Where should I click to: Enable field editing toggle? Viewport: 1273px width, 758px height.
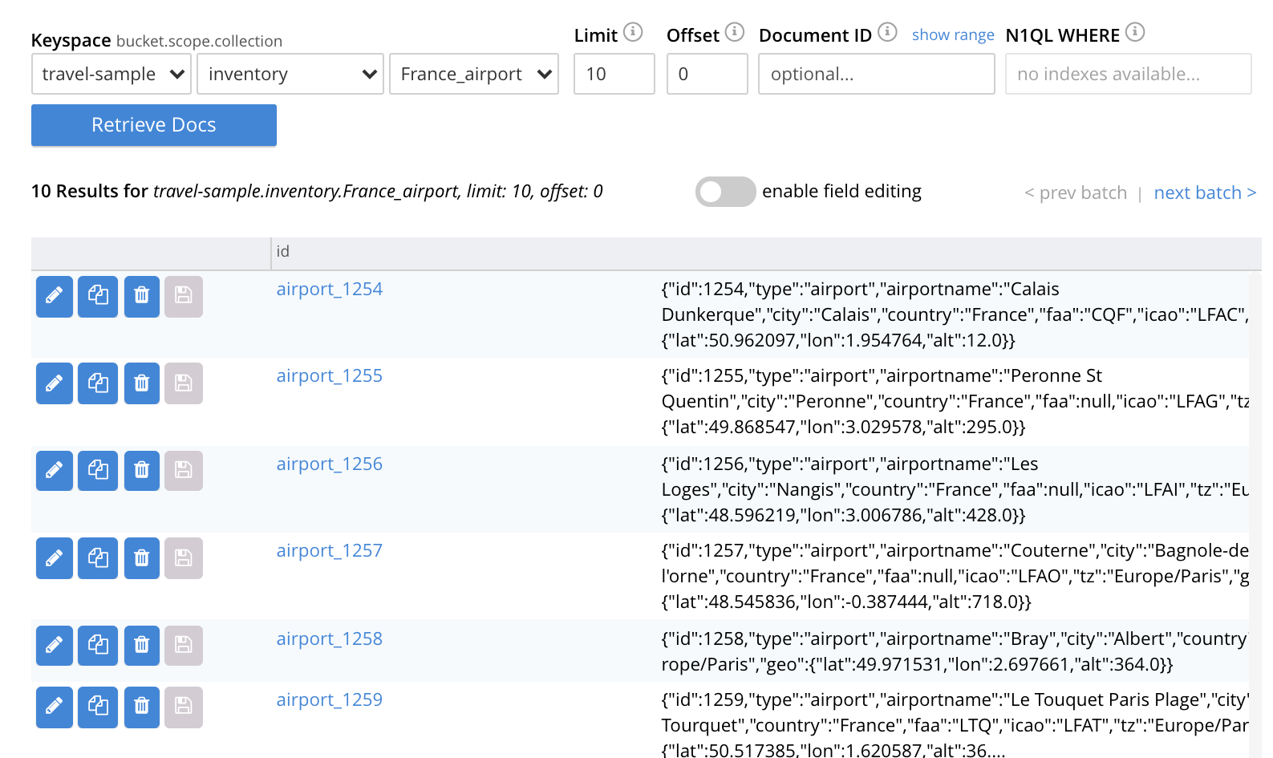[x=725, y=192]
